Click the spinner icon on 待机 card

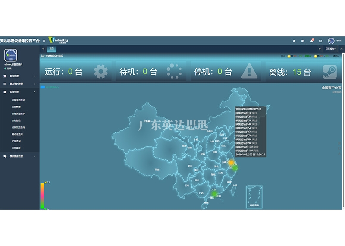[174, 71]
